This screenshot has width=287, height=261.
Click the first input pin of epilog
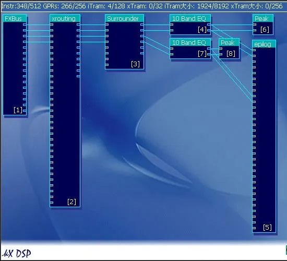tap(254, 50)
